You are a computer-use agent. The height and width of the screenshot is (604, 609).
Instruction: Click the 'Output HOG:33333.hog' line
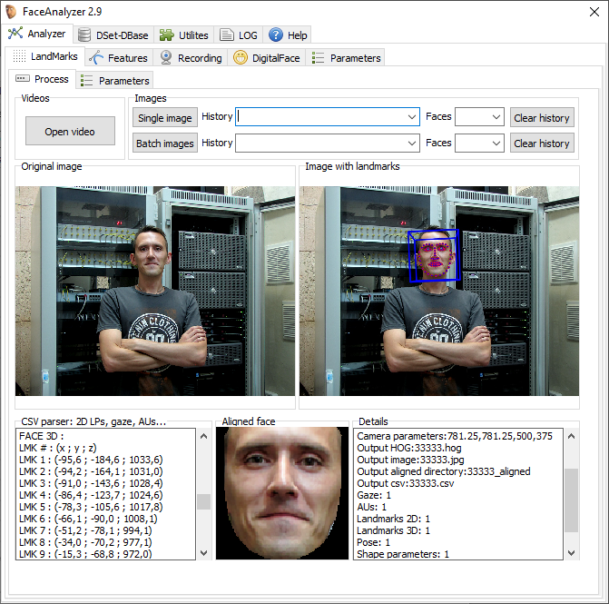pyautogui.click(x=409, y=448)
